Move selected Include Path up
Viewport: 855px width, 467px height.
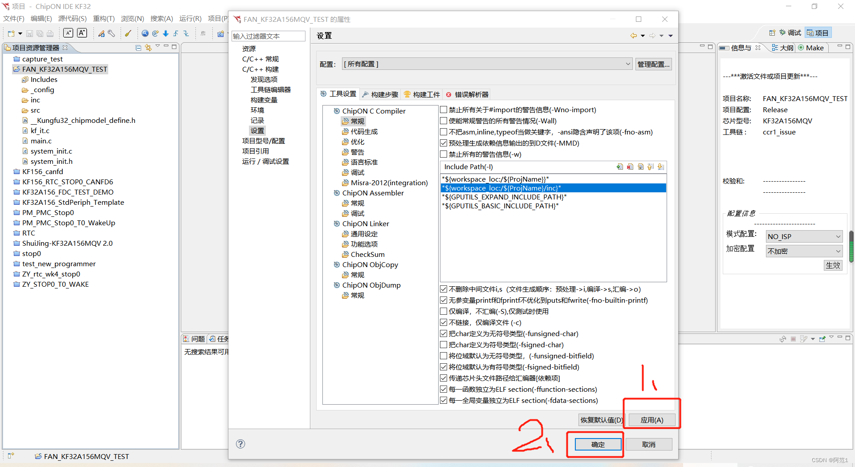(x=651, y=166)
